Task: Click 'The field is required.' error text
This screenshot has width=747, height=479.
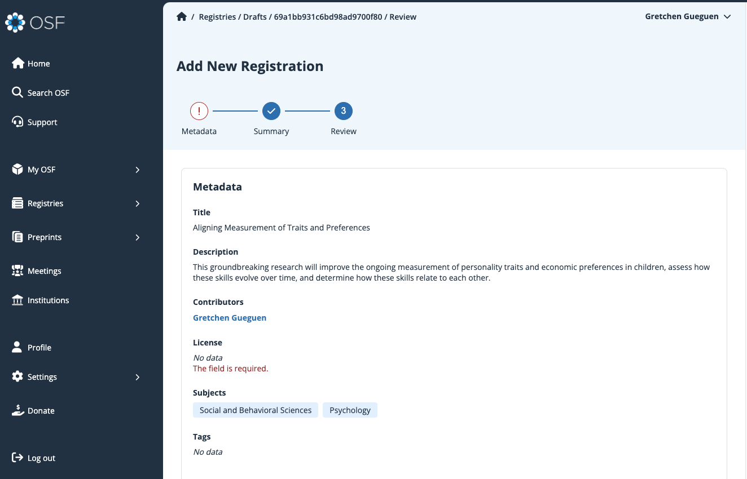Action: point(231,369)
